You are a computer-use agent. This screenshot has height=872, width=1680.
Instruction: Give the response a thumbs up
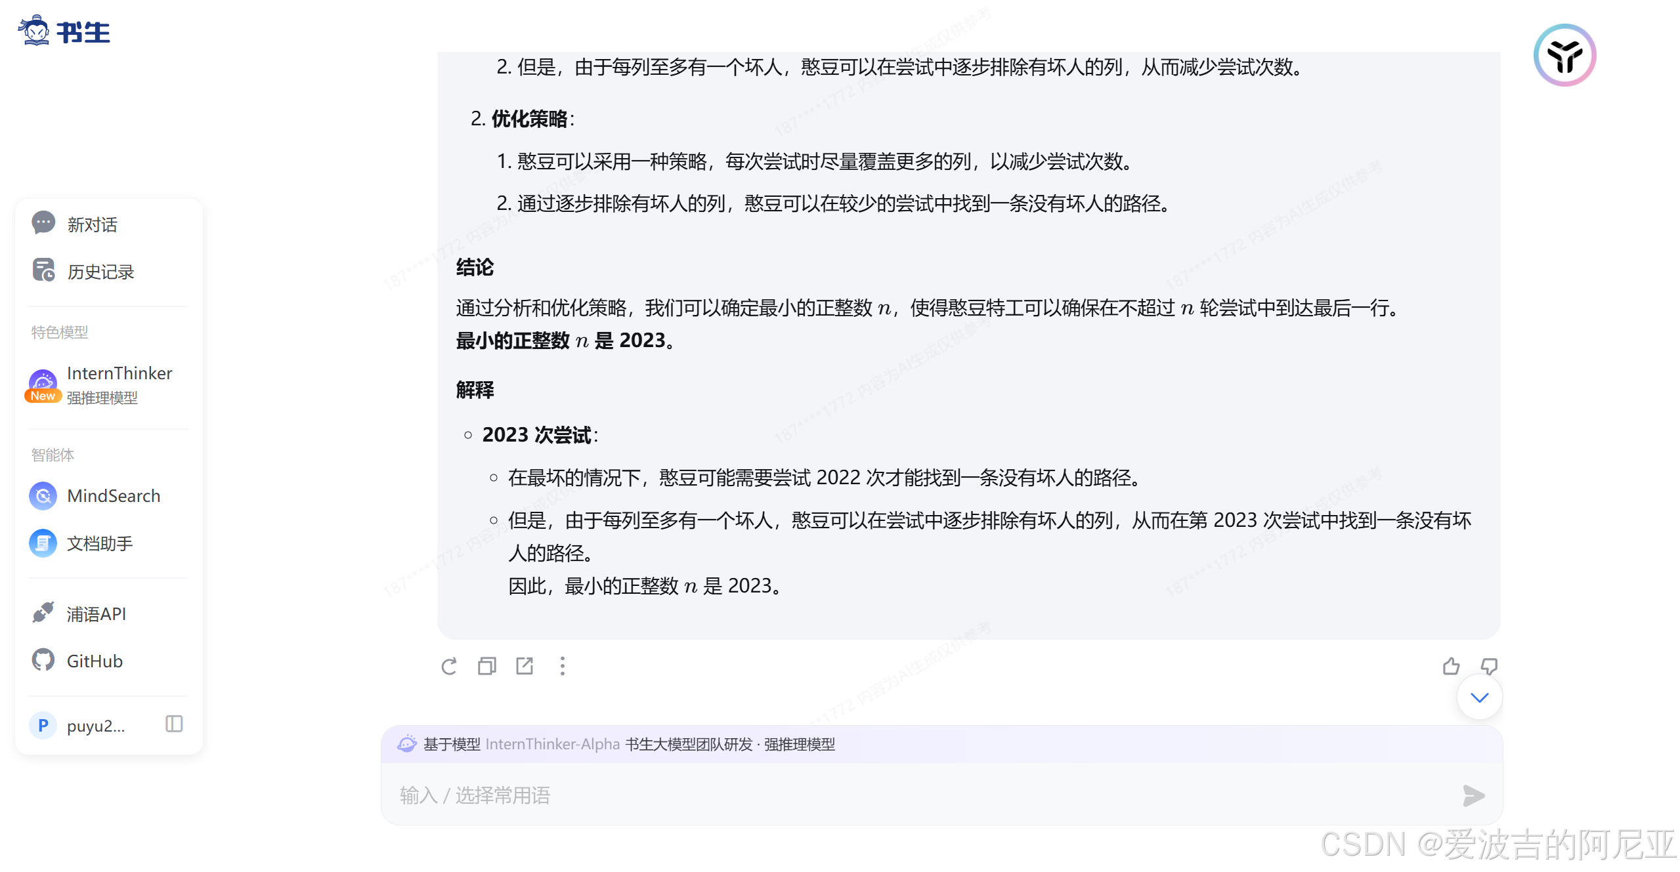(1451, 667)
